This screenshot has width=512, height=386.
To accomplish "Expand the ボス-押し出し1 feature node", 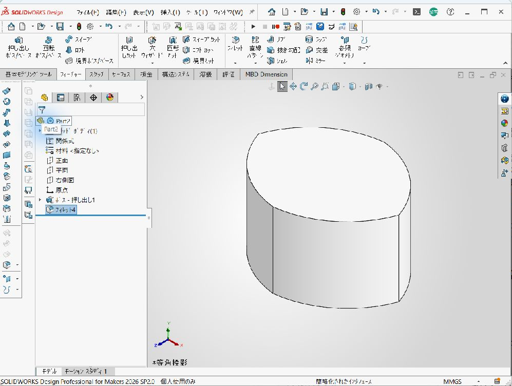I will 40,200.
